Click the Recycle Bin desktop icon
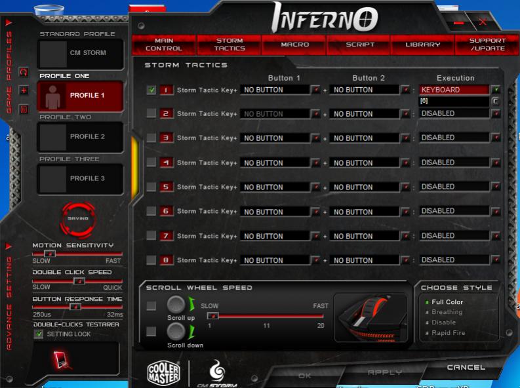This screenshot has height=388, width=520. click(x=49, y=10)
